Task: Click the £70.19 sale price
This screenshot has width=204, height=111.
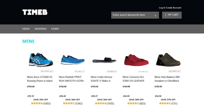Action: tap(31, 96)
